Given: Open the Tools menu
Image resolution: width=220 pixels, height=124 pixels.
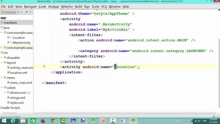Looking at the screenshot, I should coord(96,7).
